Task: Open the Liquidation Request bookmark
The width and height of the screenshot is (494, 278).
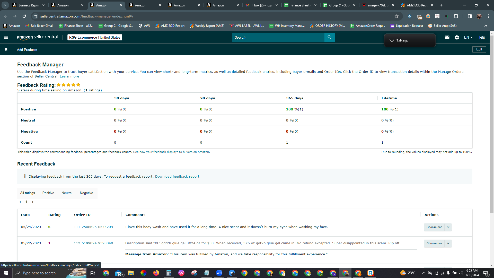Action: pos(407,26)
